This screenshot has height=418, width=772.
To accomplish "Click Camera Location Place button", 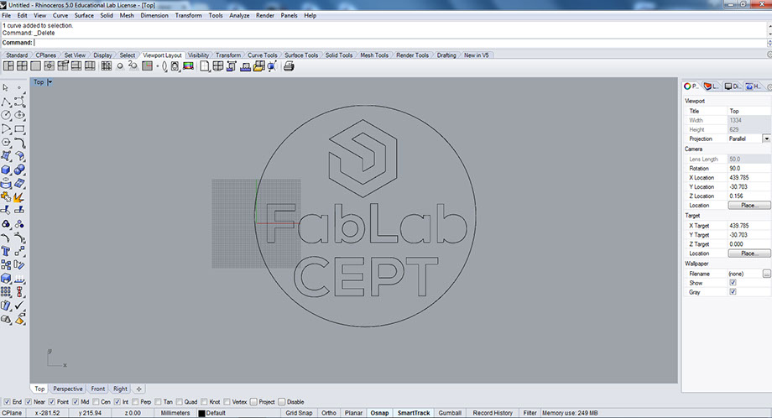I will click(749, 206).
